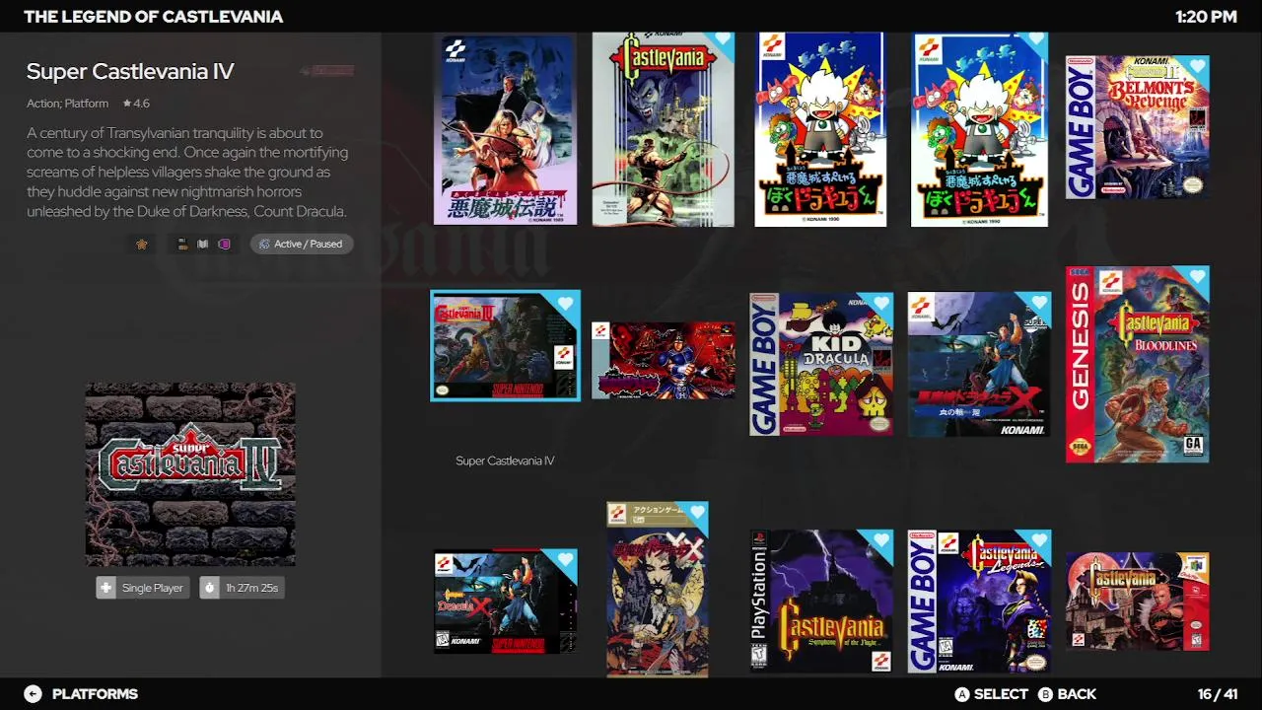Toggle favorite heart on Castlevania Bloodlines cover
The width and height of the screenshot is (1262, 710).
coord(1197,277)
